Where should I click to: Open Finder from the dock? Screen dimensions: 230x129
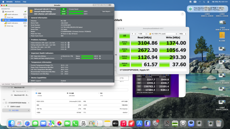pos(11,124)
